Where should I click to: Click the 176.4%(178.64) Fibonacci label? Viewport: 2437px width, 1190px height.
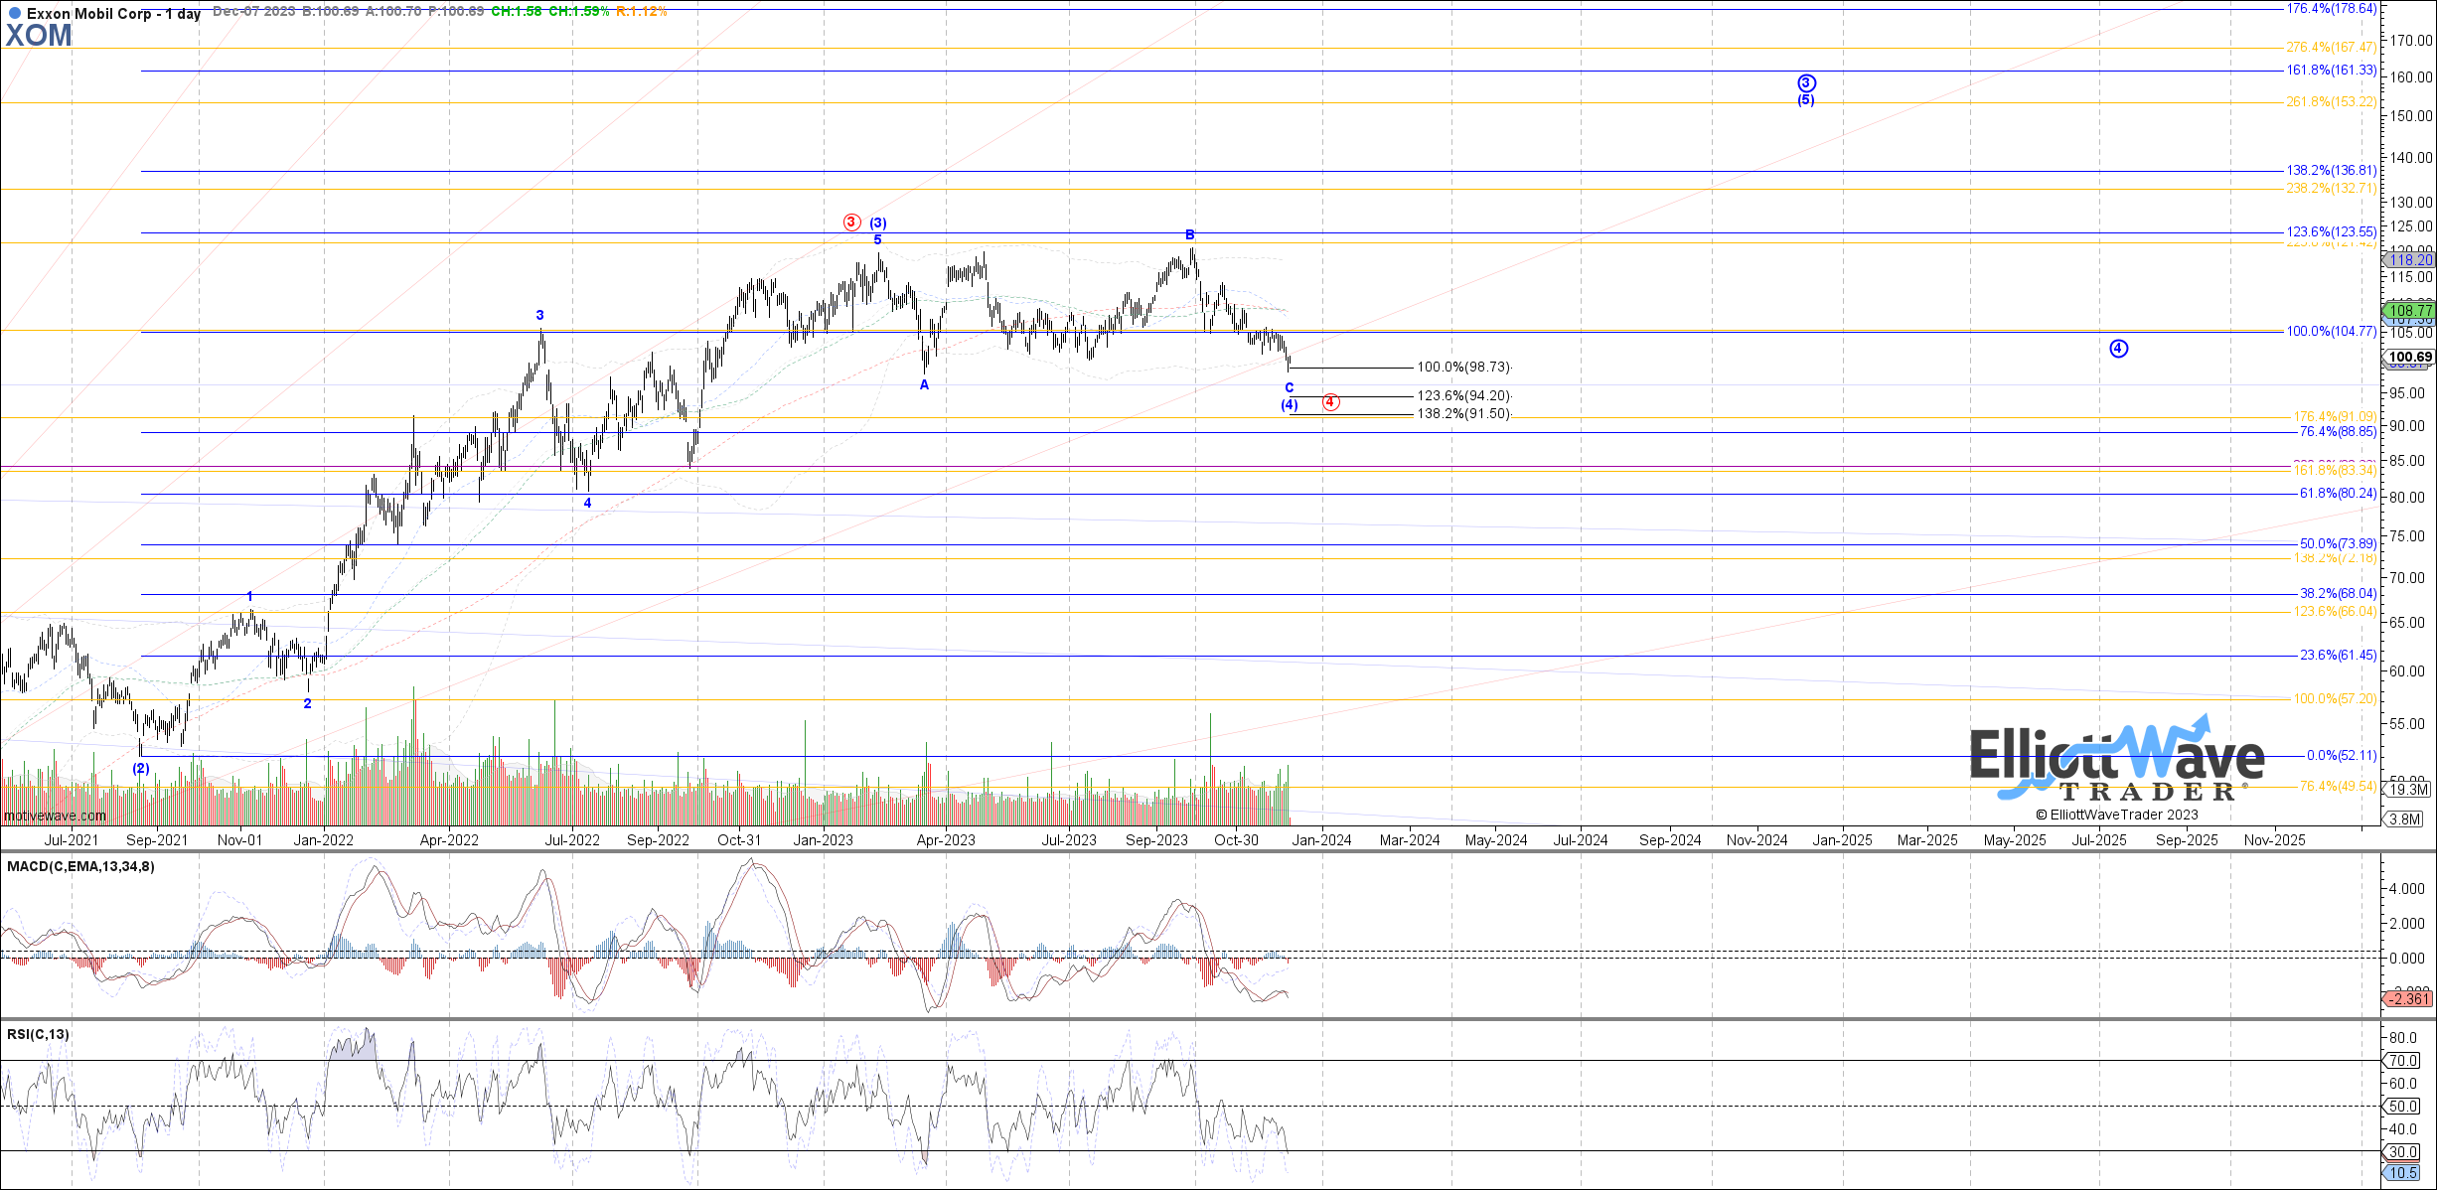[x=2332, y=9]
